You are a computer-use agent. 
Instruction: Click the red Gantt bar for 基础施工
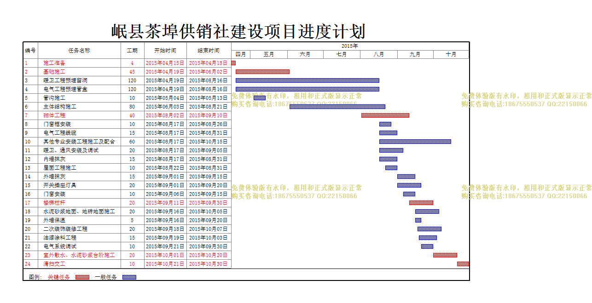262,72
